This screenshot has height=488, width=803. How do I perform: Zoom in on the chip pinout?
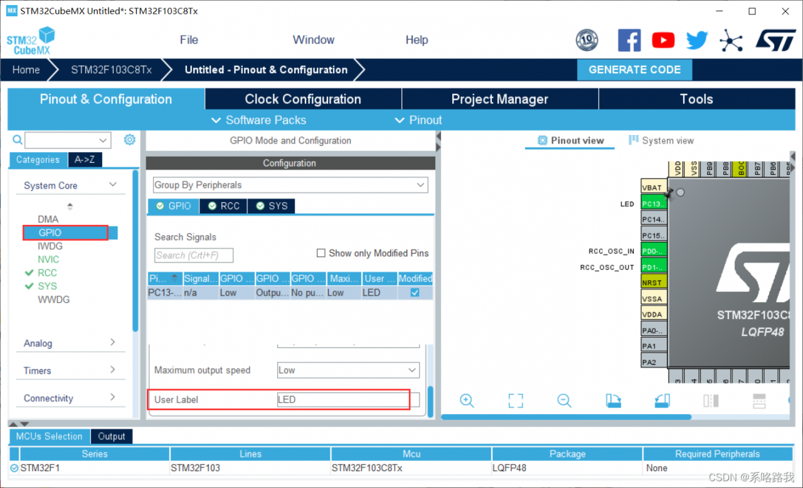click(467, 401)
